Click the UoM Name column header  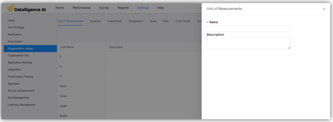(67, 47)
